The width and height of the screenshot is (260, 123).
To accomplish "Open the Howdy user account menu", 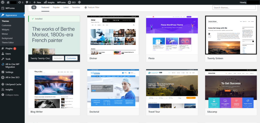I will tap(249, 2).
